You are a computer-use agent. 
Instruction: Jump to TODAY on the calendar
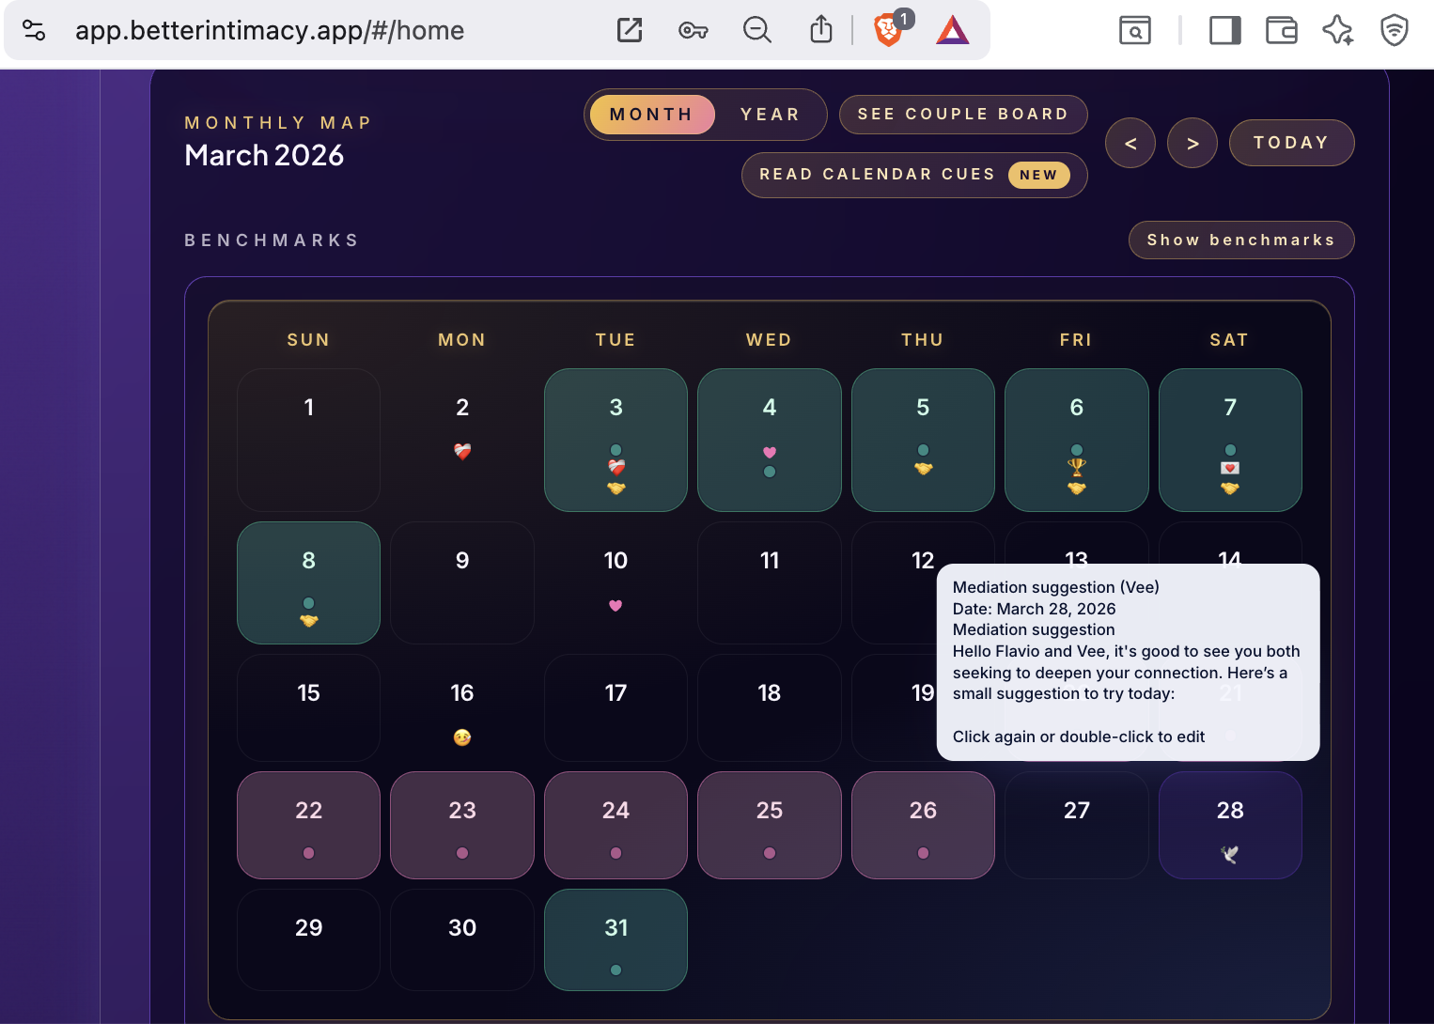1291,143
